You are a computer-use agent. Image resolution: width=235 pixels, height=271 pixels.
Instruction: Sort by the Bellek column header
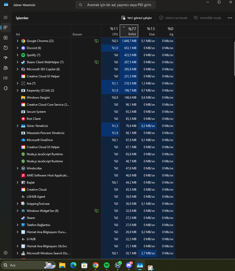point(129,31)
